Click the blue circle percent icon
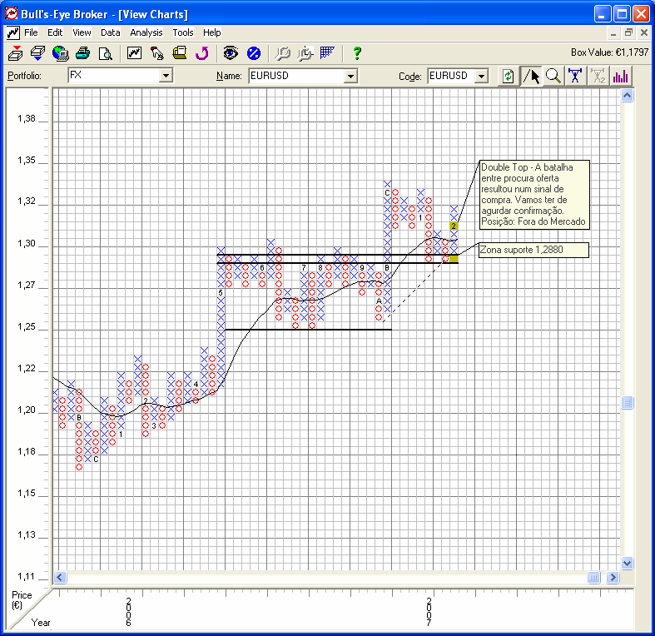This screenshot has height=636, width=655. click(254, 53)
